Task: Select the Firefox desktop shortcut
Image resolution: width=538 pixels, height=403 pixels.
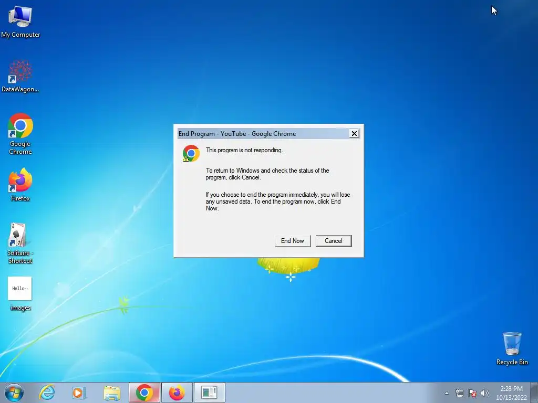Action: point(20,184)
